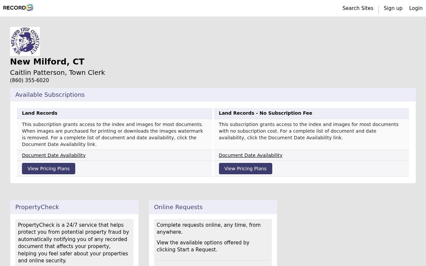
Task: Click the phone number (860) 355-6020
Action: (29, 80)
